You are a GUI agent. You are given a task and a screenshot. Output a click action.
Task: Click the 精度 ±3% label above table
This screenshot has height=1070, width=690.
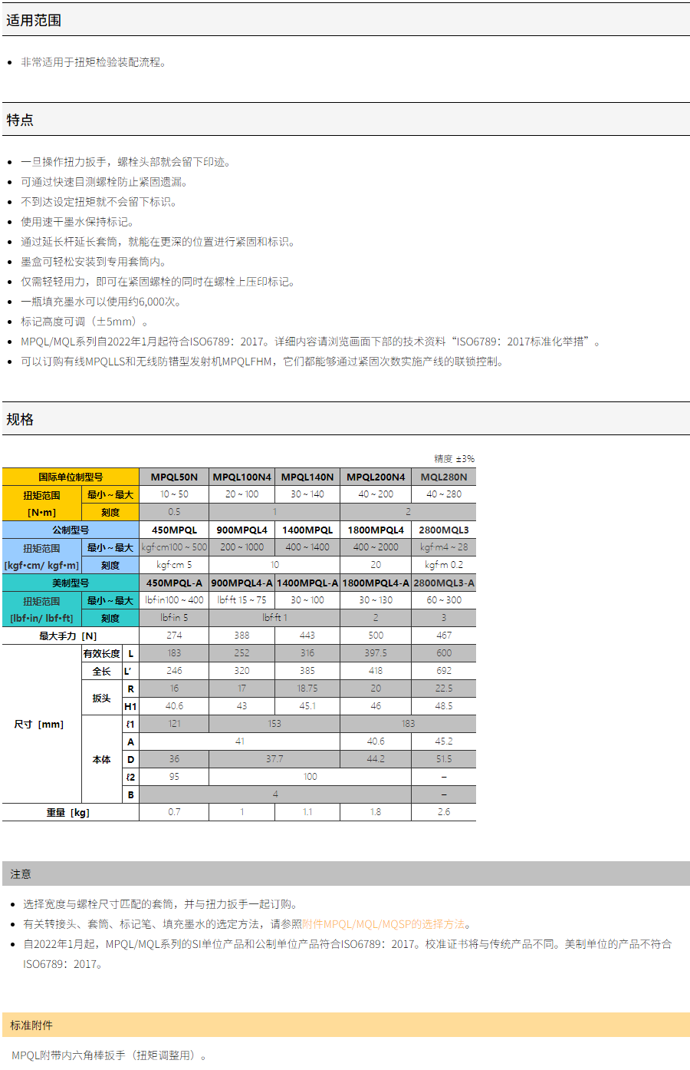coord(454,458)
